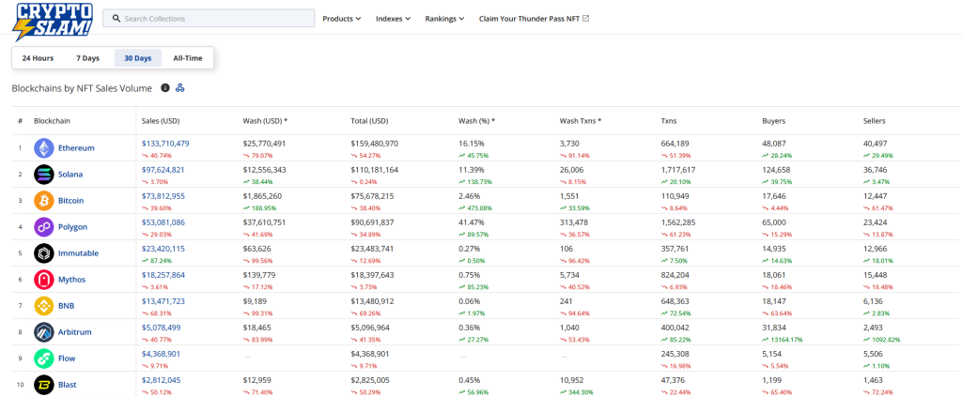Click Solana txns value 1,717,617
This screenshot has width=962, height=397.
678,170
